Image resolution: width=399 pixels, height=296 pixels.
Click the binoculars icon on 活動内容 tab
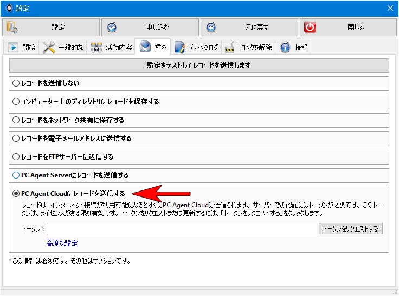pyautogui.click(x=96, y=47)
